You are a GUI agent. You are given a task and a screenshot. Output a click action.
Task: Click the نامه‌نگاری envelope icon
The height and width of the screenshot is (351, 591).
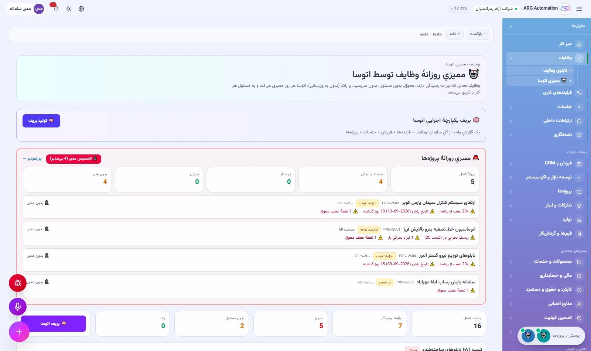coord(579,135)
